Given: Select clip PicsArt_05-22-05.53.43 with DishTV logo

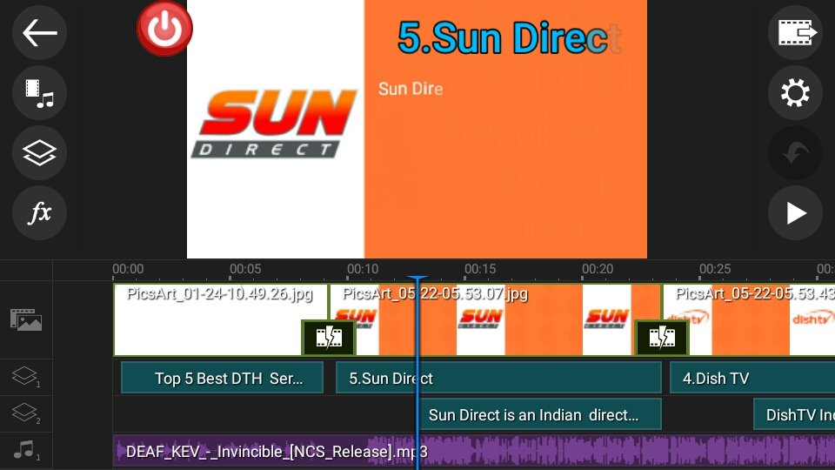Looking at the screenshot, I should click(749, 319).
